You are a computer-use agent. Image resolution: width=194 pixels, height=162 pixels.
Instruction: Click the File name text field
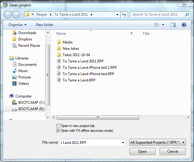coord(90,142)
